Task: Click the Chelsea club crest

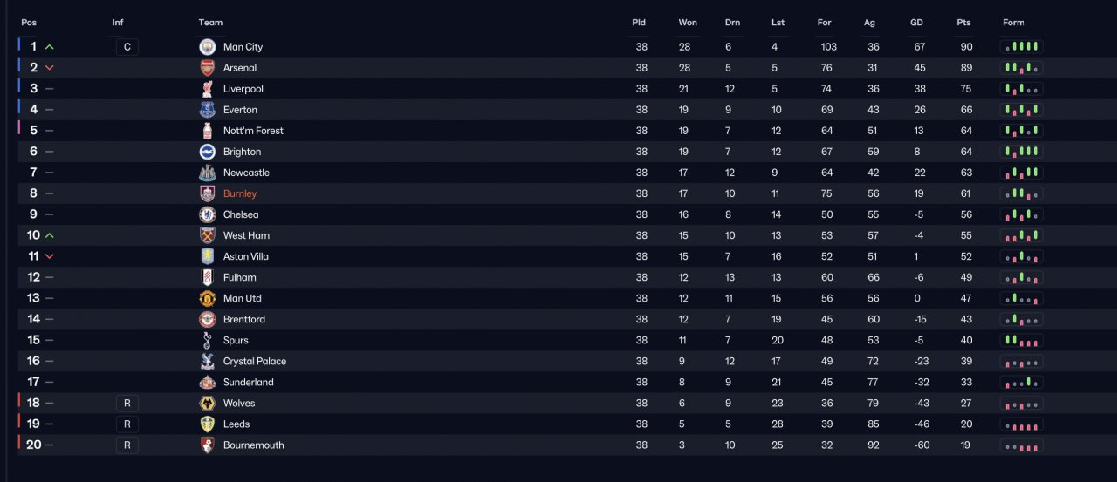Action: [207, 214]
